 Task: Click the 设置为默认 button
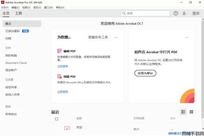145,73
